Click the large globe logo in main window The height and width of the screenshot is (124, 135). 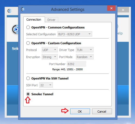click(15, 29)
